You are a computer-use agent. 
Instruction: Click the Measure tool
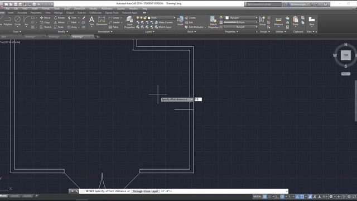point(278,21)
